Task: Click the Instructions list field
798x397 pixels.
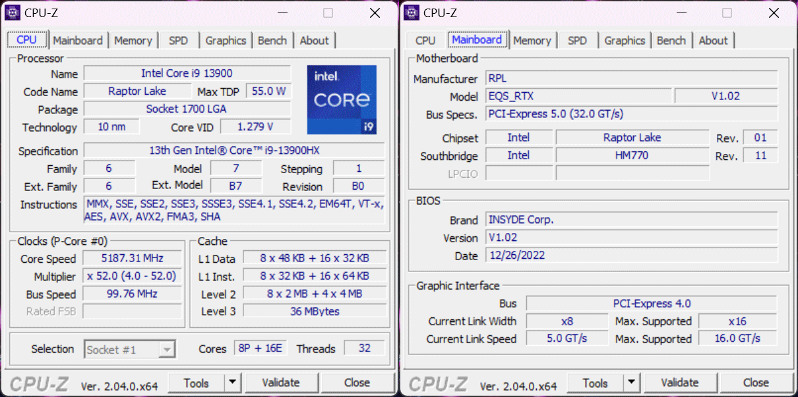Action: pyautogui.click(x=234, y=211)
